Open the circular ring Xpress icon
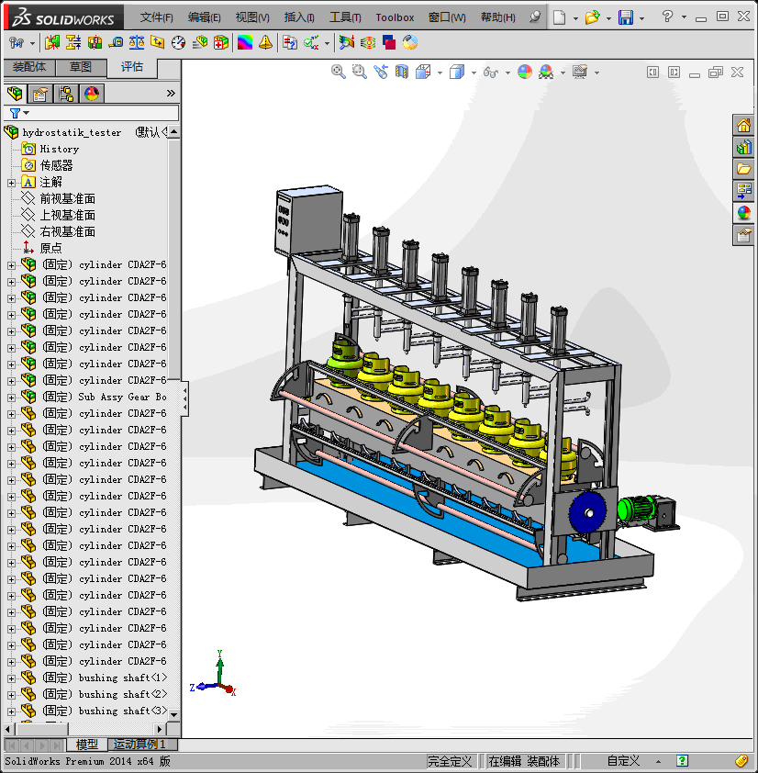This screenshot has width=758, height=773. pyautogui.click(x=410, y=43)
